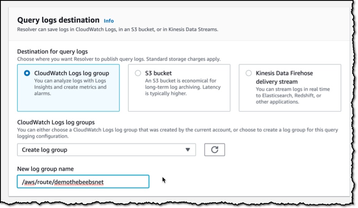Click the S3 bucket title label
This screenshot has height=208, width=358.
pyautogui.click(x=158, y=73)
